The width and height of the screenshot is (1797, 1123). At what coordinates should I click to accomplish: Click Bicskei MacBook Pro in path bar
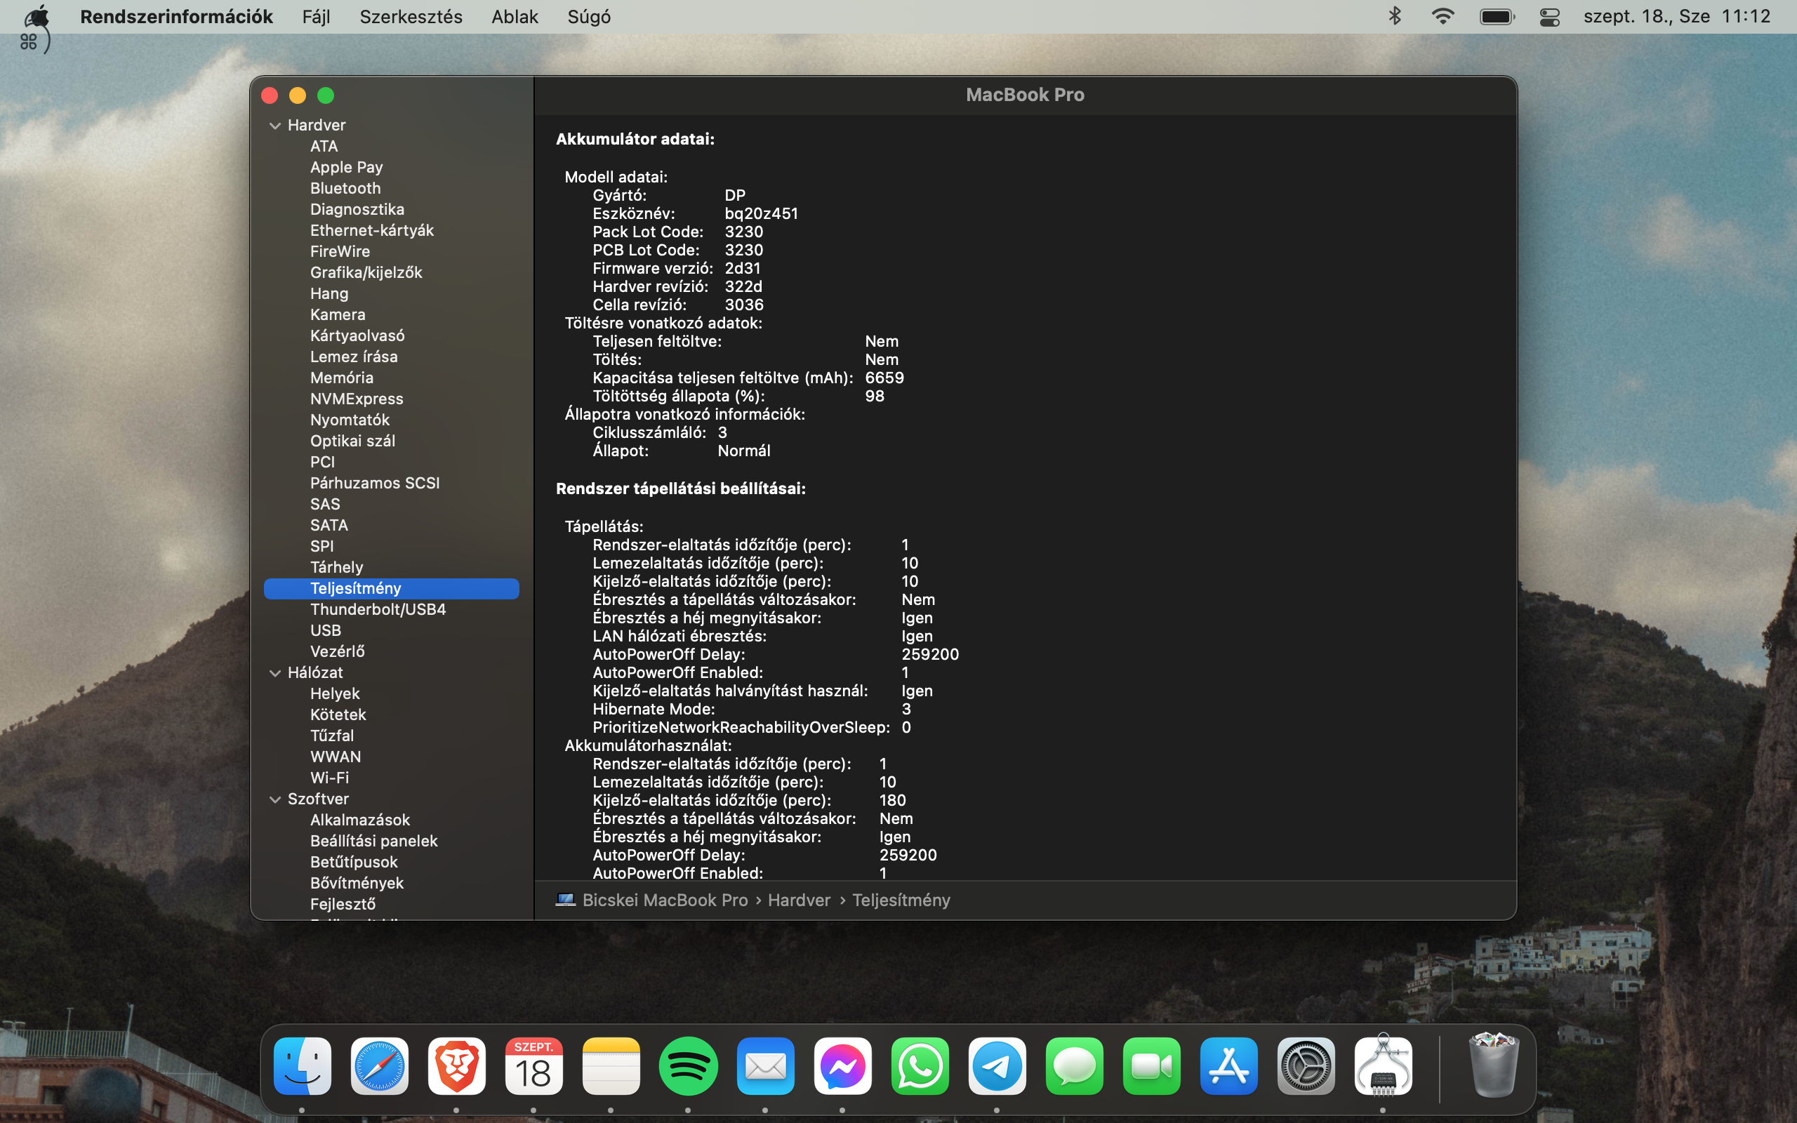tap(665, 901)
